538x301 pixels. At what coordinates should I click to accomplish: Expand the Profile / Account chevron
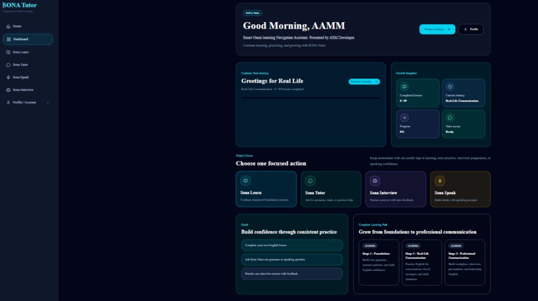tap(47, 102)
